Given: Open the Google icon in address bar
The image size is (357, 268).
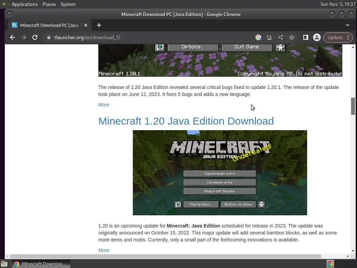Looking at the screenshot, I should pyautogui.click(x=258, y=37).
